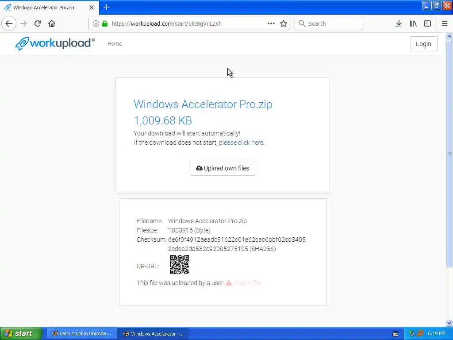Viewport: 453px width, 340px height.
Task: Click the magnifying glass in Search box
Action: (302, 23)
